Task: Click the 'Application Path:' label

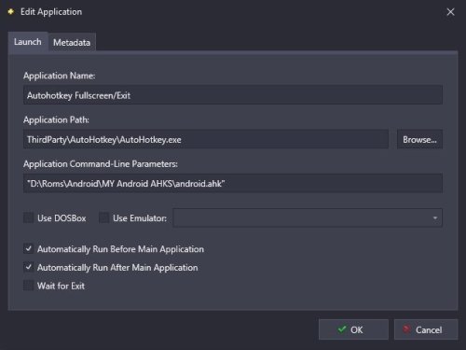Action: pyautogui.click(x=56, y=119)
